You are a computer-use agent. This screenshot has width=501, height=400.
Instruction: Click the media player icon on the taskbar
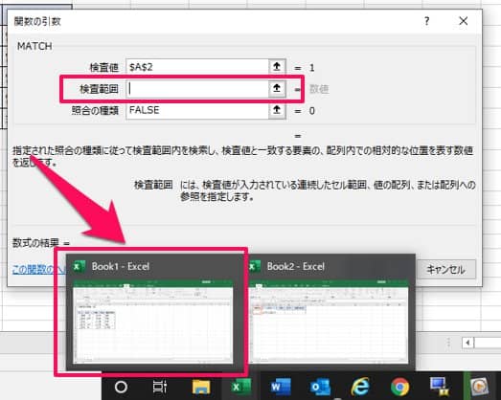point(479,387)
